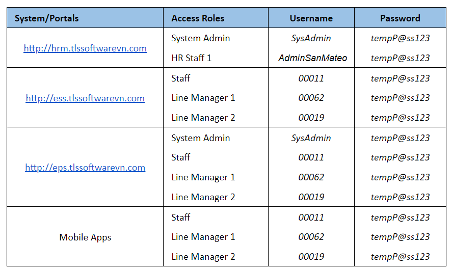Click Staff role in the ess section
This screenshot has width=452, height=271.
(181, 78)
